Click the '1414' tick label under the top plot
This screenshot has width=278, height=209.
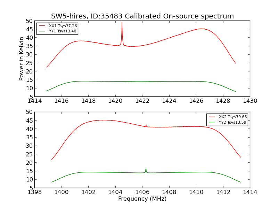pos(34,101)
